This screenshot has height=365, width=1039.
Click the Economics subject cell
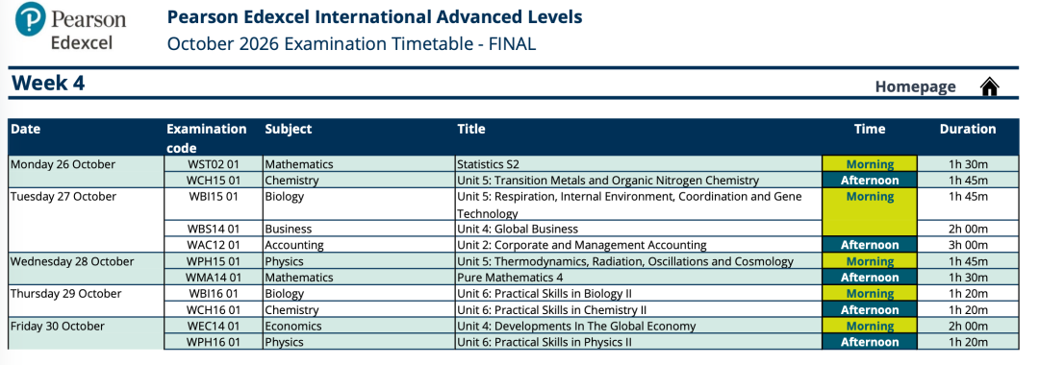click(x=359, y=326)
